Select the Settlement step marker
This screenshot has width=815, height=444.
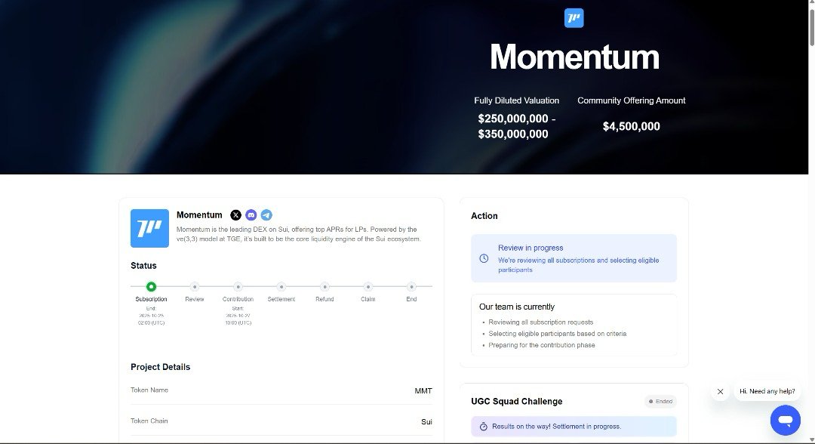pyautogui.click(x=281, y=287)
